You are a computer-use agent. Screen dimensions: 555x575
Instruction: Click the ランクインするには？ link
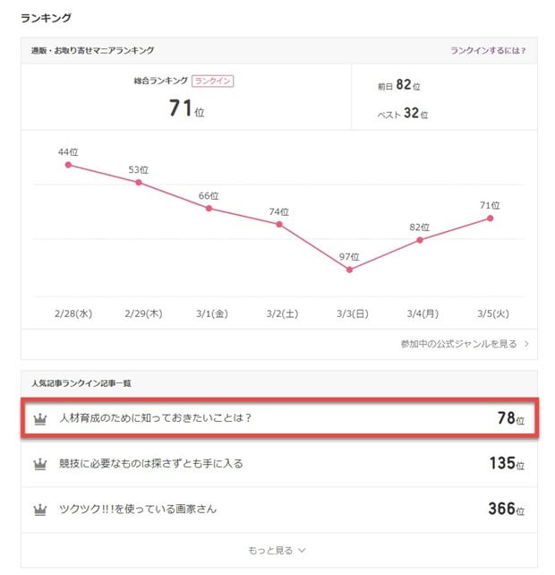coord(488,51)
